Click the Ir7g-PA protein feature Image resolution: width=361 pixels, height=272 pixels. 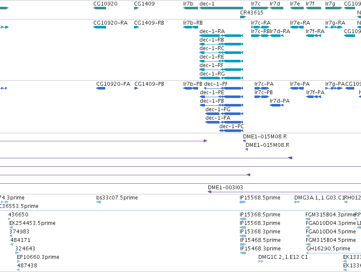click(334, 88)
